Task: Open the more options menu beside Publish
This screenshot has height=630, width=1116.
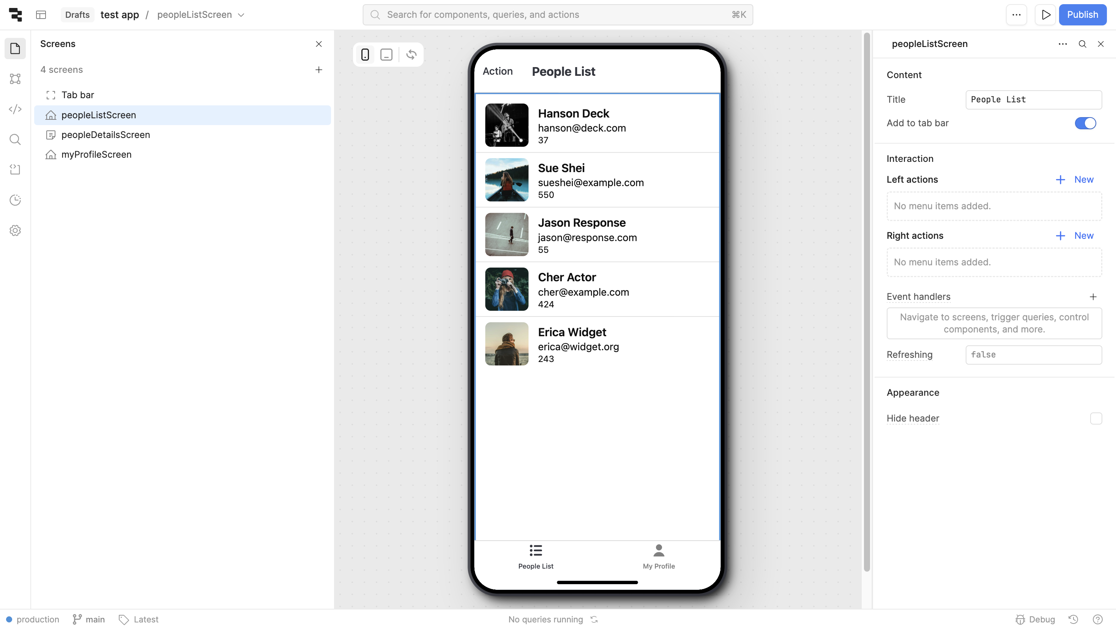Action: (1017, 15)
